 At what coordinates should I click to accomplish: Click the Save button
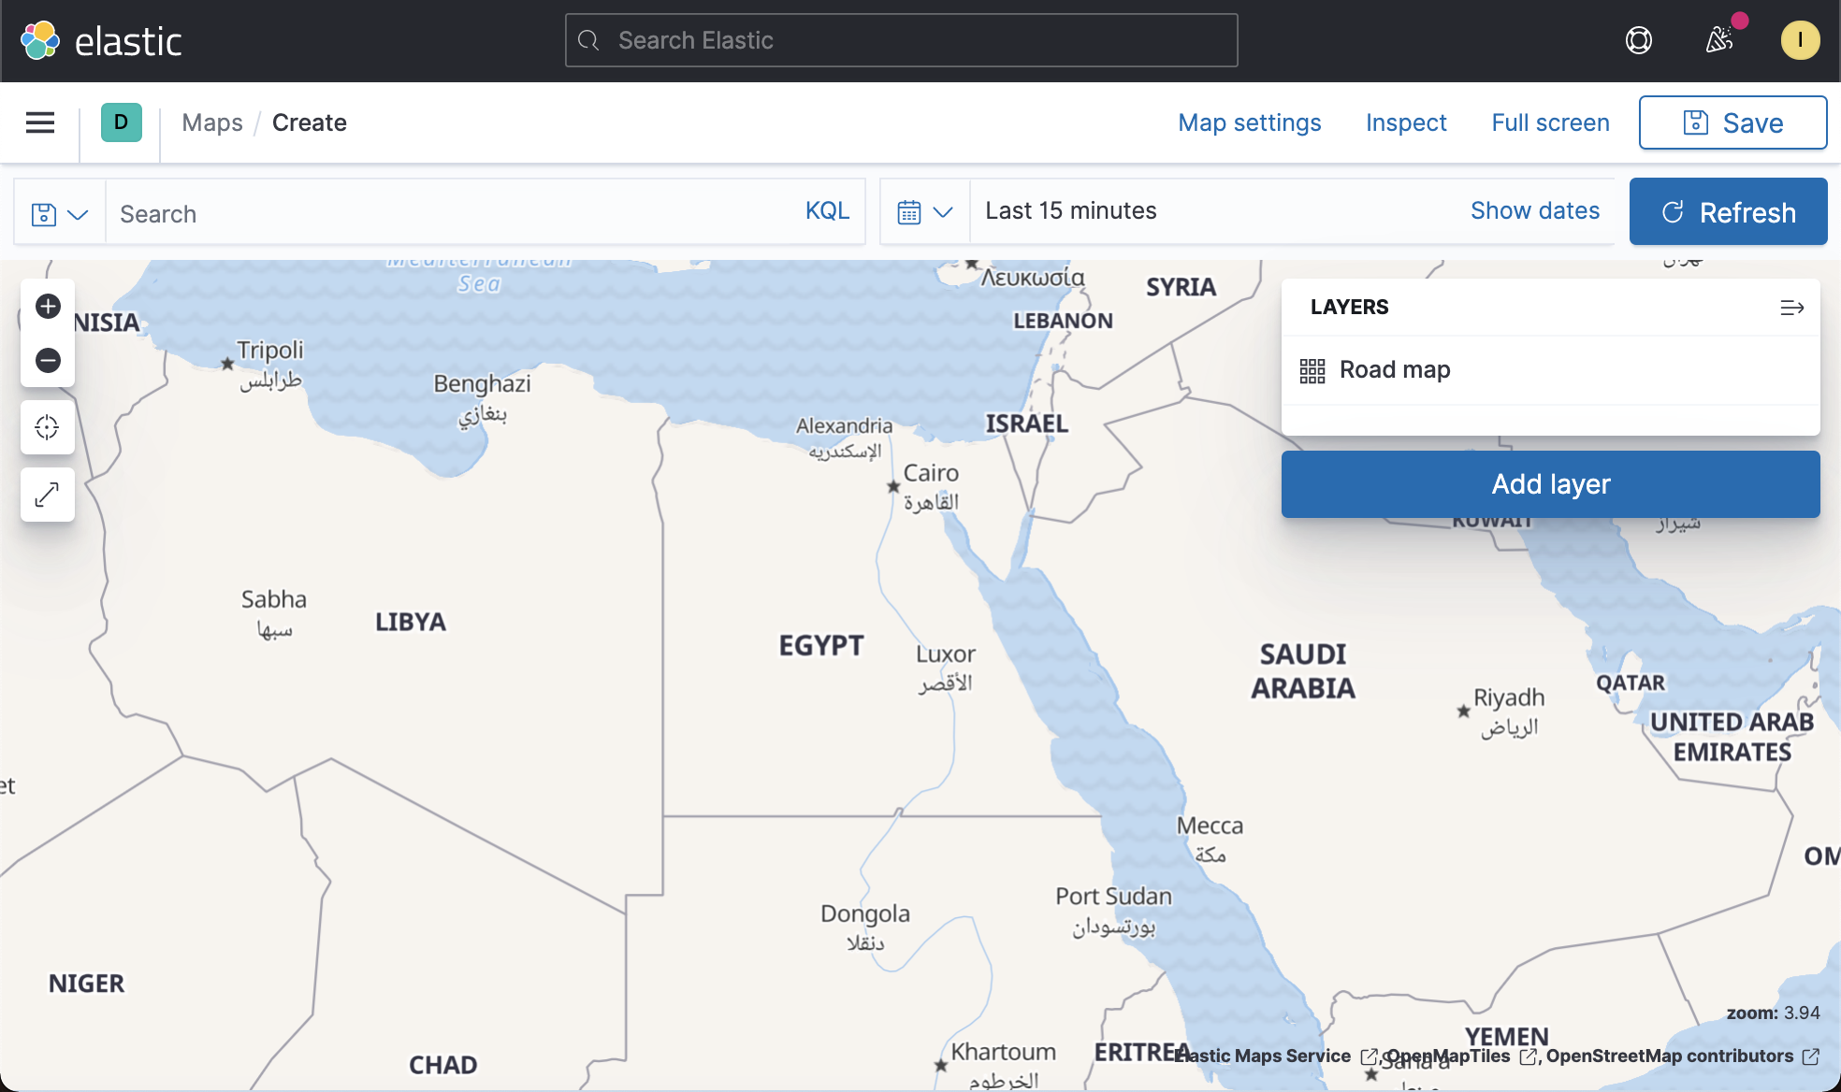[x=1732, y=122]
